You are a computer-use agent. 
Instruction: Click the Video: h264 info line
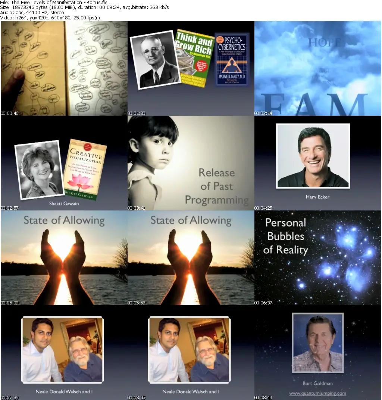click(50, 18)
